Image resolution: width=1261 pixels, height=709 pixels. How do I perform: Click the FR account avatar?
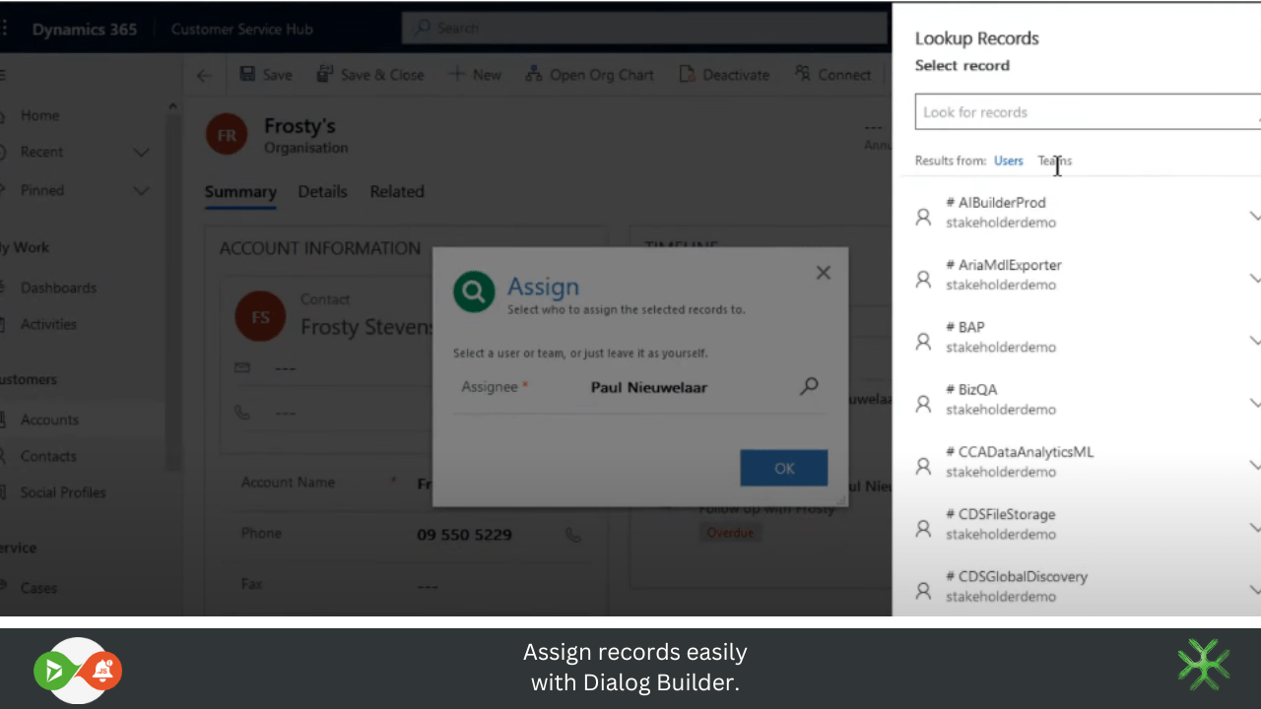[x=227, y=134]
